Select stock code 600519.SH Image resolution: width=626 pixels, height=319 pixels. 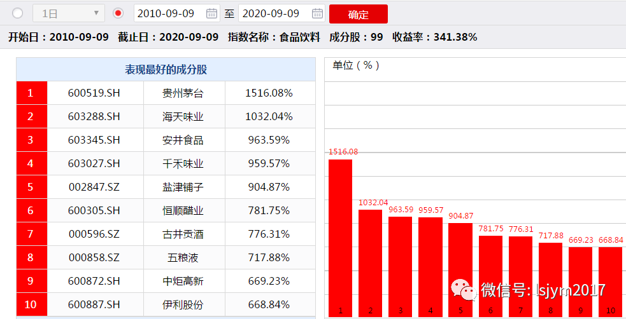(x=94, y=93)
